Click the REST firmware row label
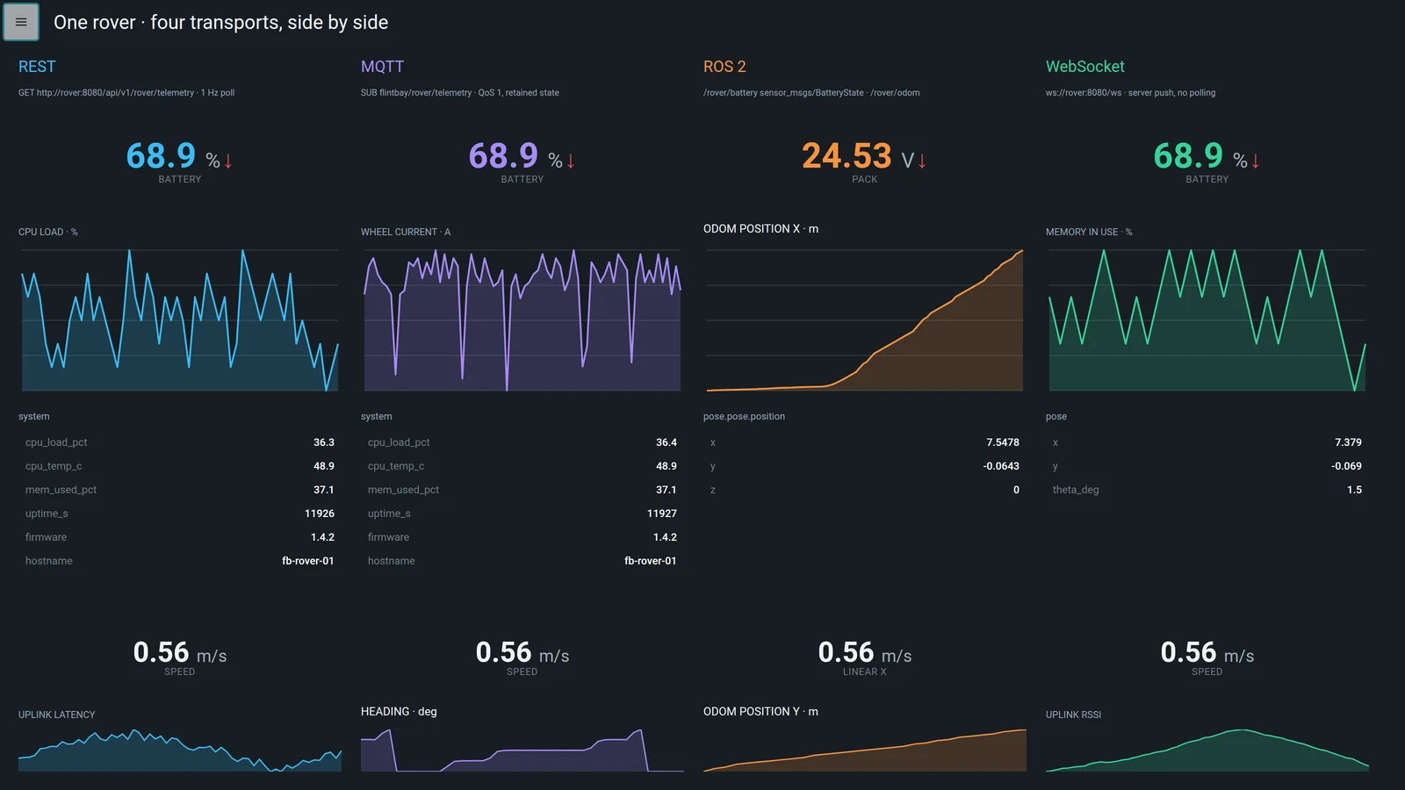1405x790 pixels. tap(46, 537)
